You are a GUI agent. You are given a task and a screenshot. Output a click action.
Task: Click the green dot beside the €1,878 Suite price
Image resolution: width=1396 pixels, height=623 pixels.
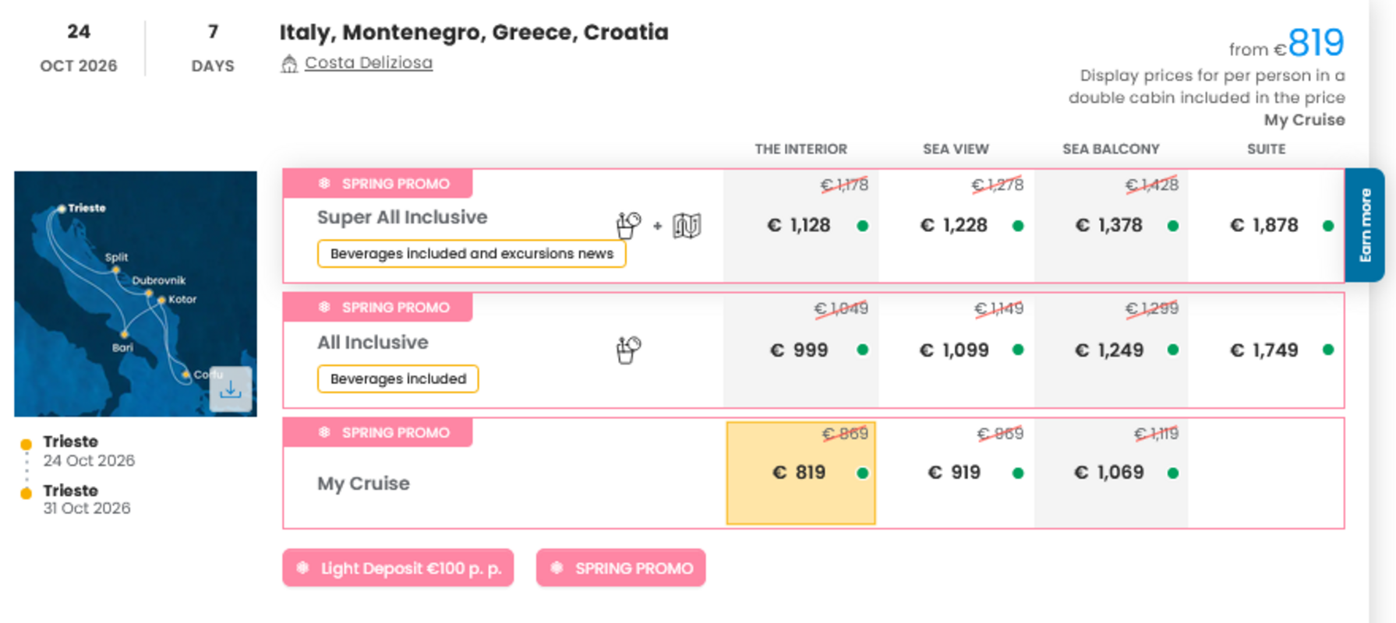point(1328,225)
